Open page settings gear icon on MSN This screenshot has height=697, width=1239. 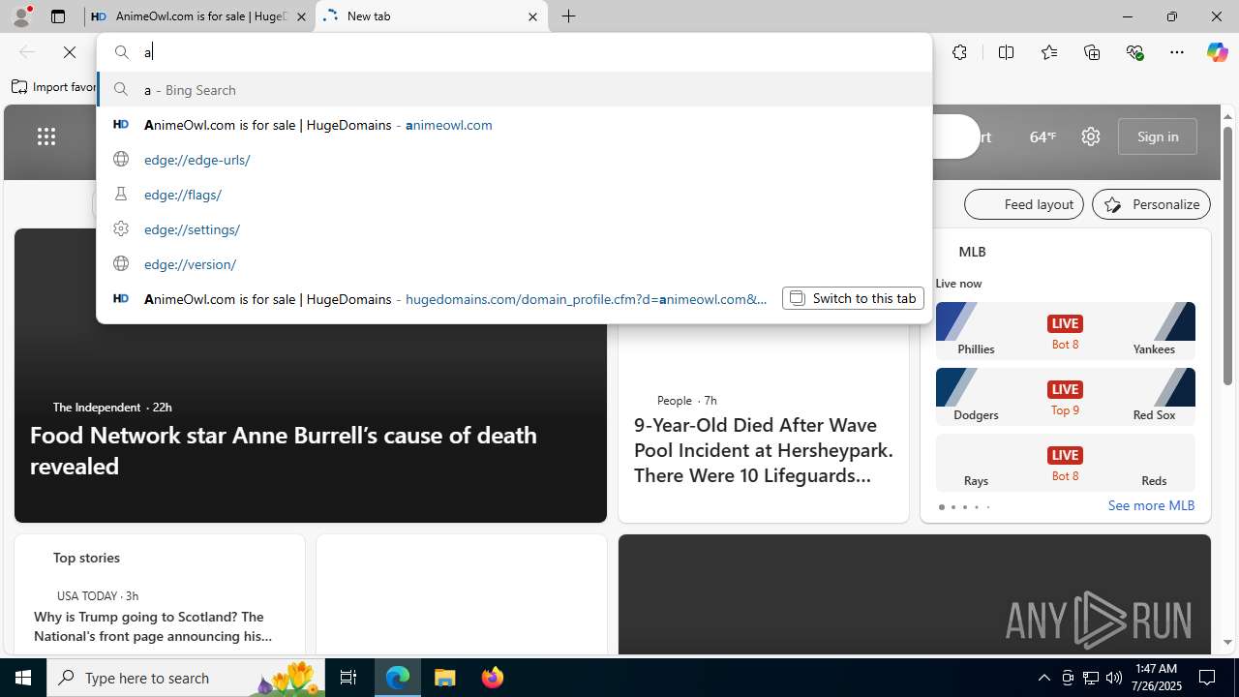1091,136
